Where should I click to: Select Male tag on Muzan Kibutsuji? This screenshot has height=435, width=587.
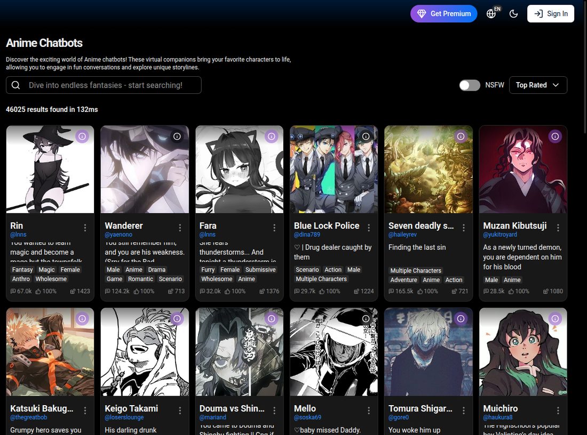coord(491,280)
